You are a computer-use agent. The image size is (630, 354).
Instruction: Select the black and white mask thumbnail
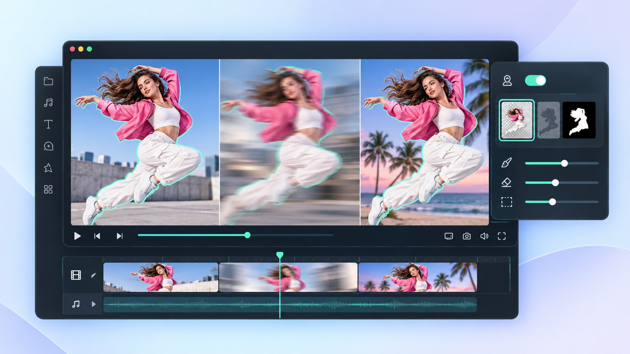579,120
